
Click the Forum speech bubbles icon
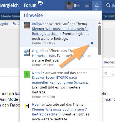point(40,3)
